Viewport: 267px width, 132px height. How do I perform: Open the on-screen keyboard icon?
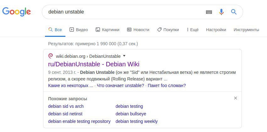click(209, 12)
